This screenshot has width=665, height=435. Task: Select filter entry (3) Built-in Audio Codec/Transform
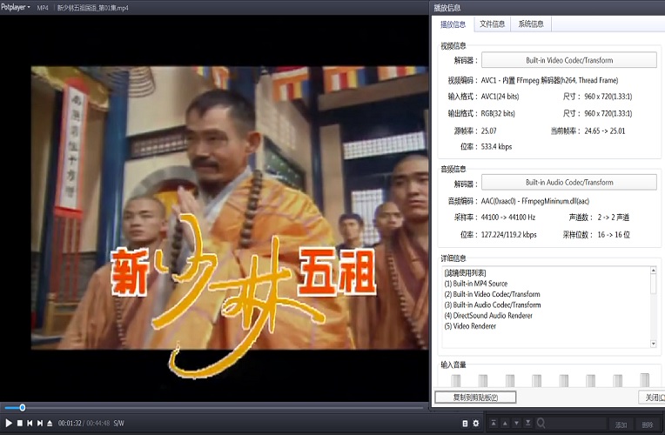tap(493, 304)
